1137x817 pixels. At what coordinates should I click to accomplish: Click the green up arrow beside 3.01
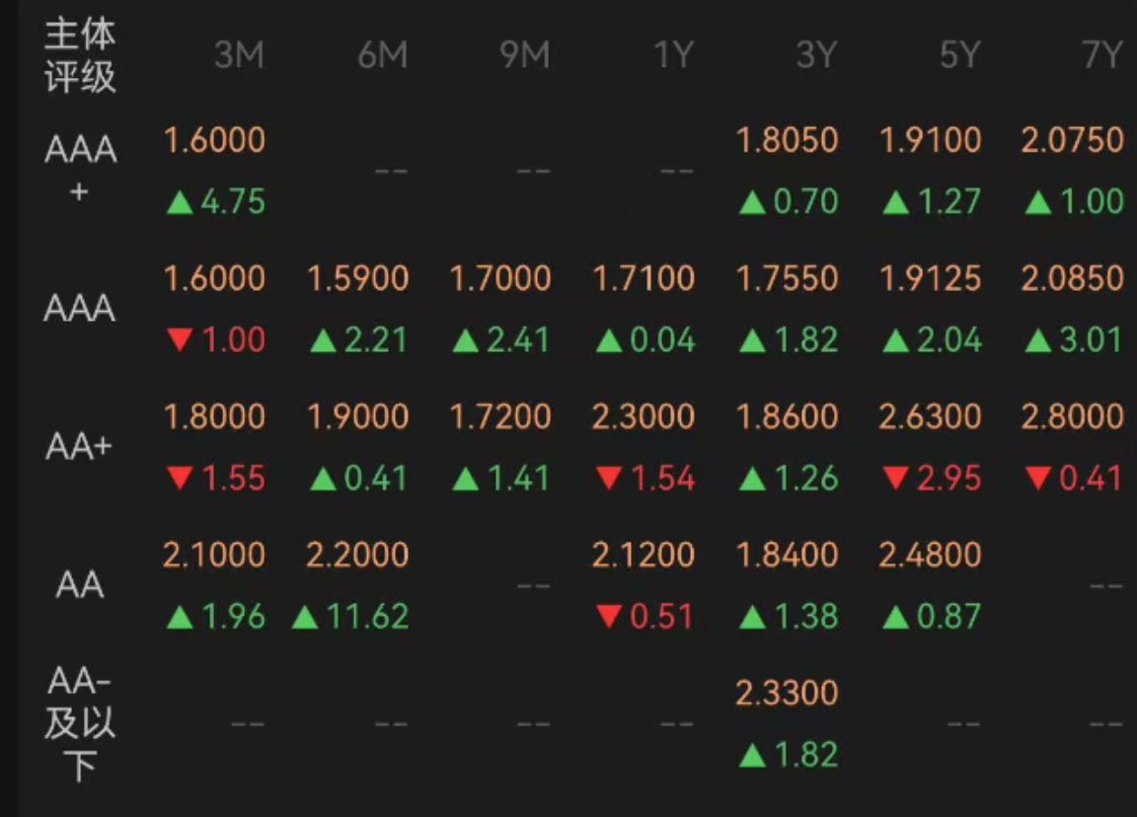(1038, 341)
